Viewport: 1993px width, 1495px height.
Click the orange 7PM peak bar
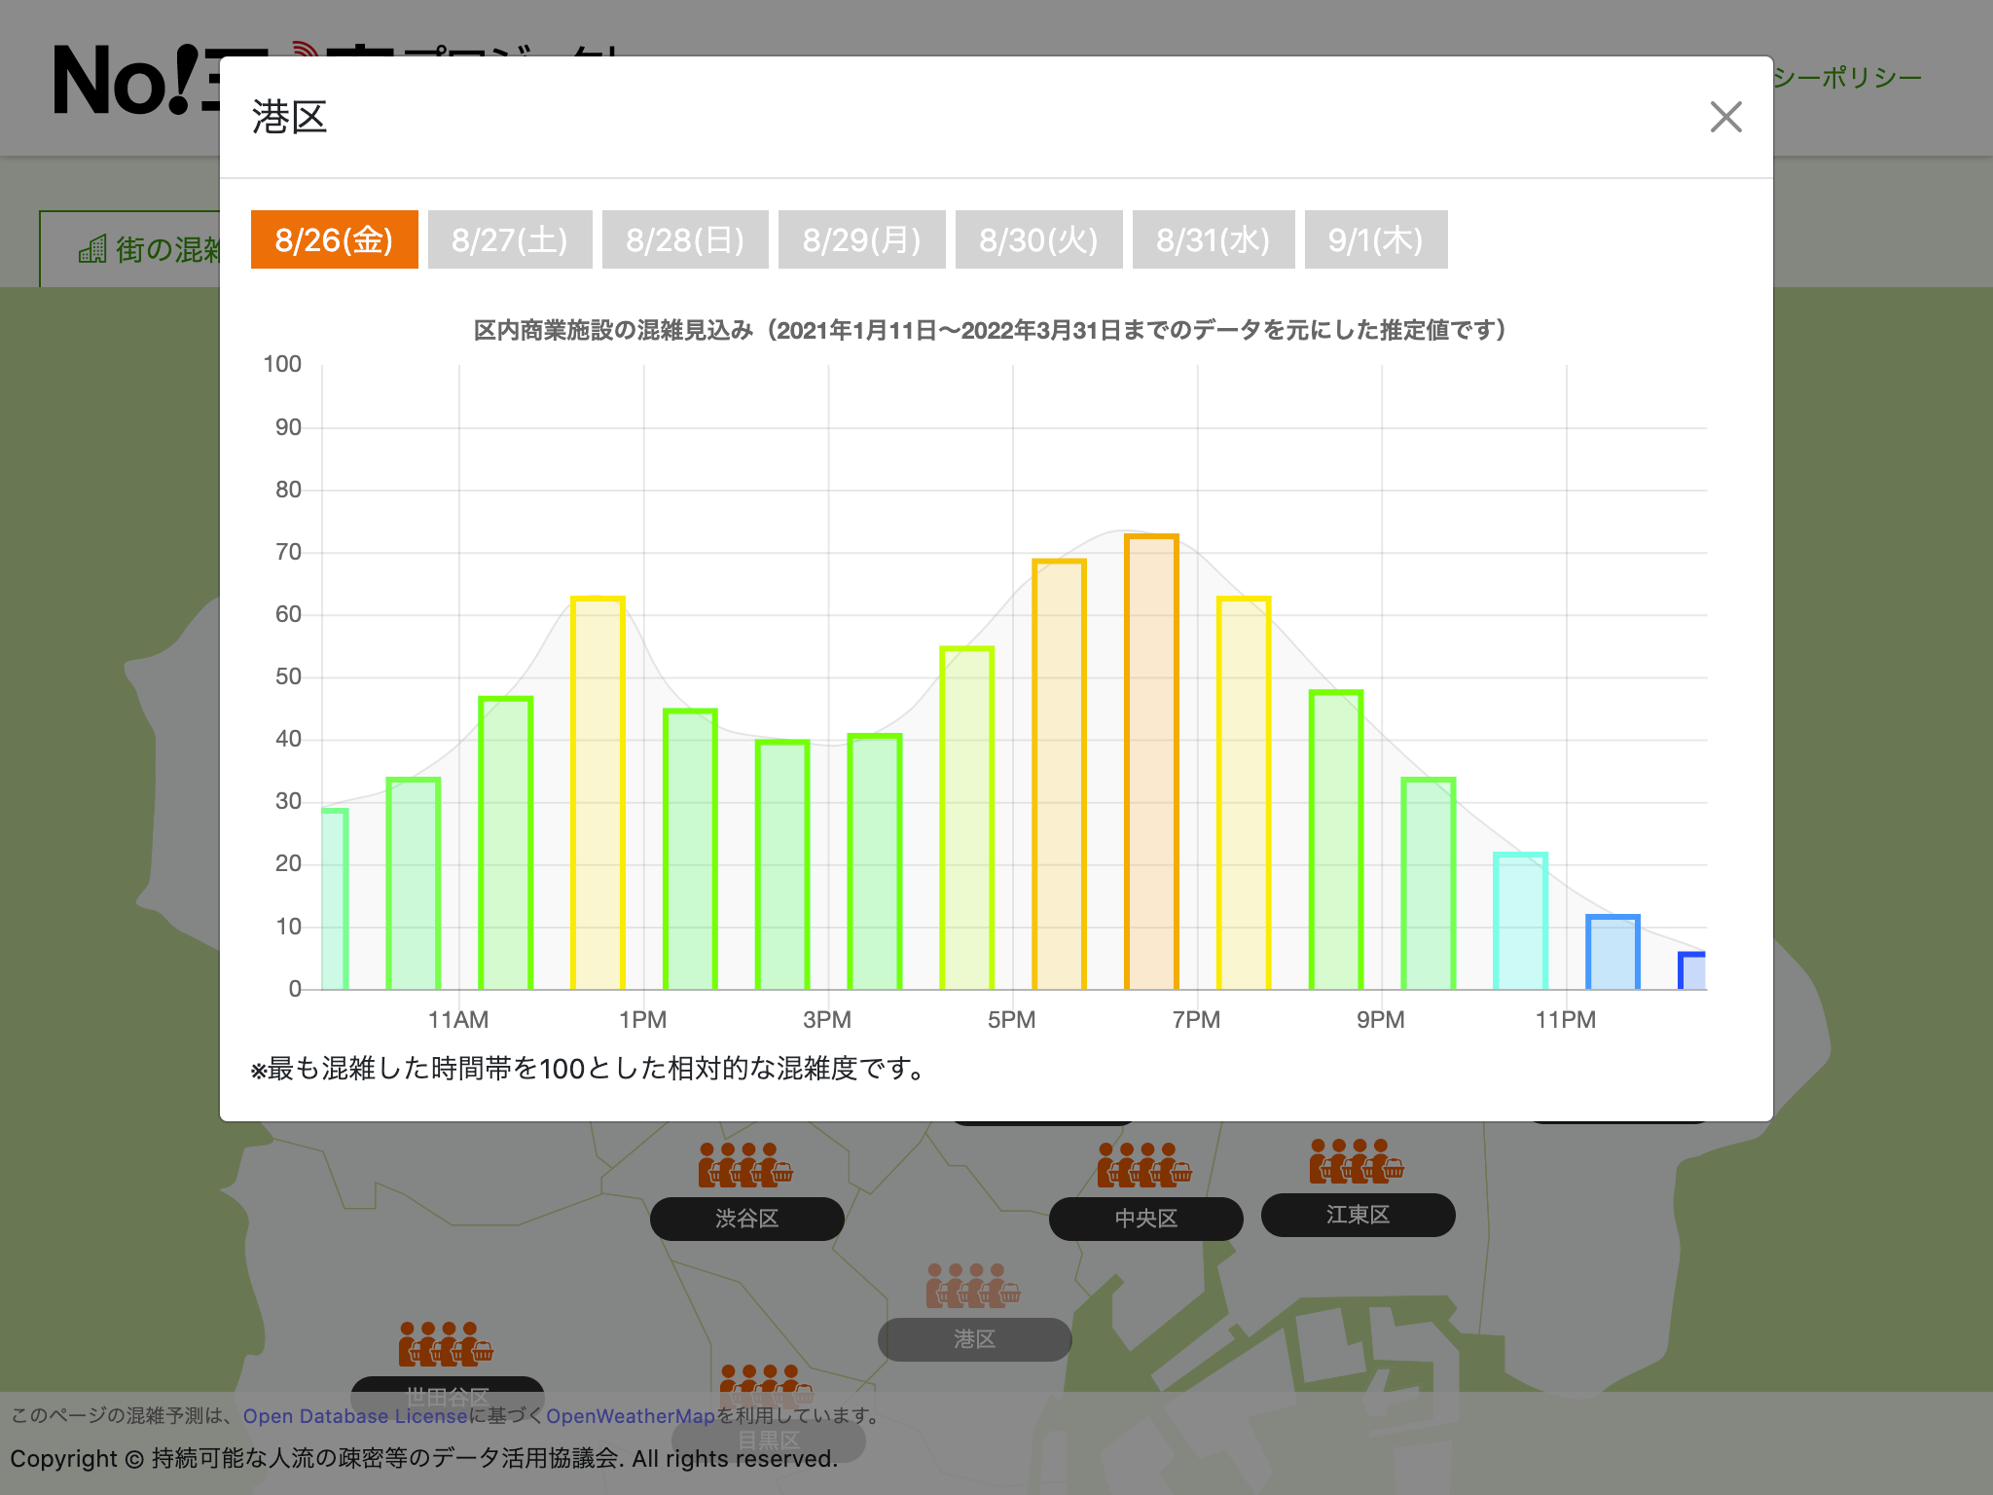coord(1152,762)
